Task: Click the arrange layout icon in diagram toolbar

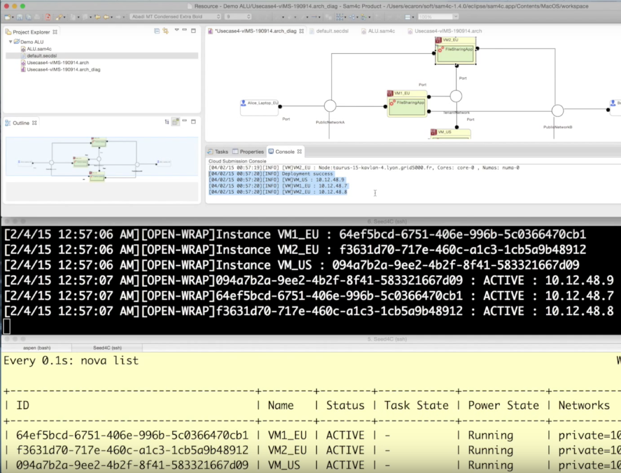Action: point(352,17)
